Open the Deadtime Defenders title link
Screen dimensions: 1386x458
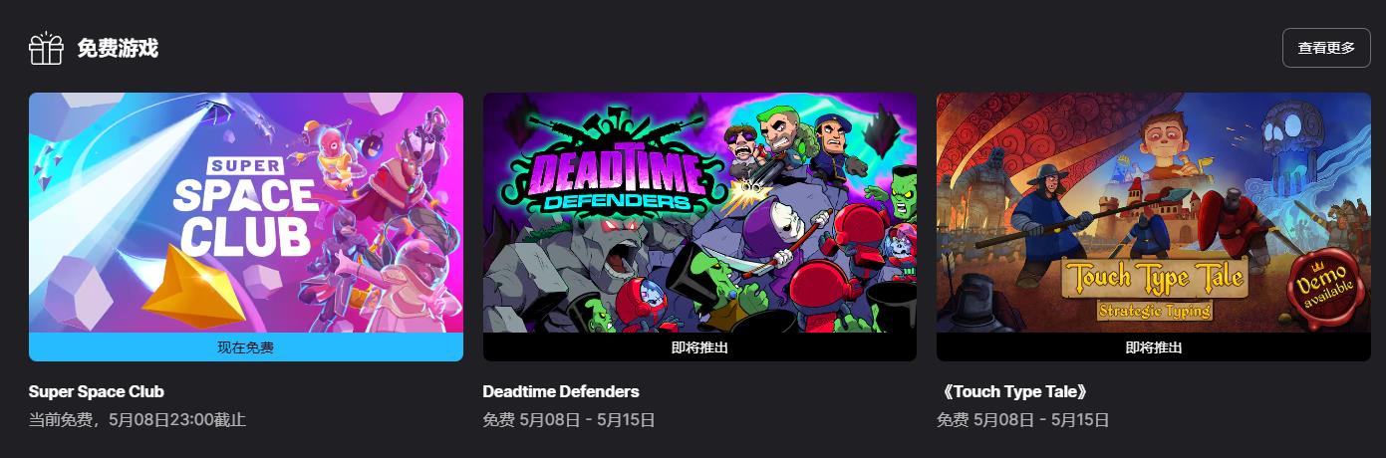point(561,391)
